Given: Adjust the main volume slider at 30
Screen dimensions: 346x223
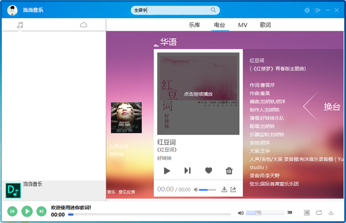Looking at the screenshot, I should [x=265, y=213].
